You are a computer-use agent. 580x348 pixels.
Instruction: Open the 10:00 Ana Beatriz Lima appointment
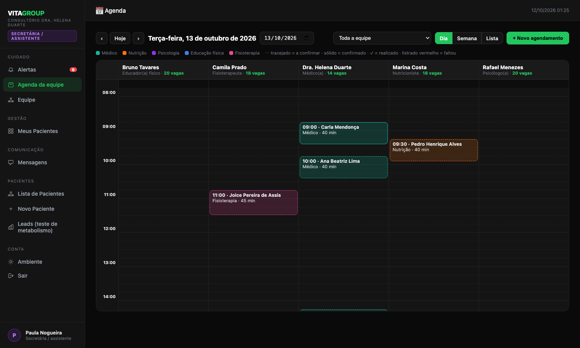click(344, 167)
